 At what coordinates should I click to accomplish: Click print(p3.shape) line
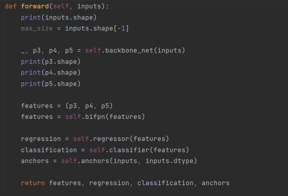coord(51,61)
